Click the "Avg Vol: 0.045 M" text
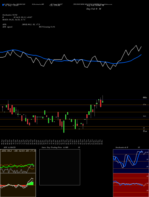 point(95,5)
